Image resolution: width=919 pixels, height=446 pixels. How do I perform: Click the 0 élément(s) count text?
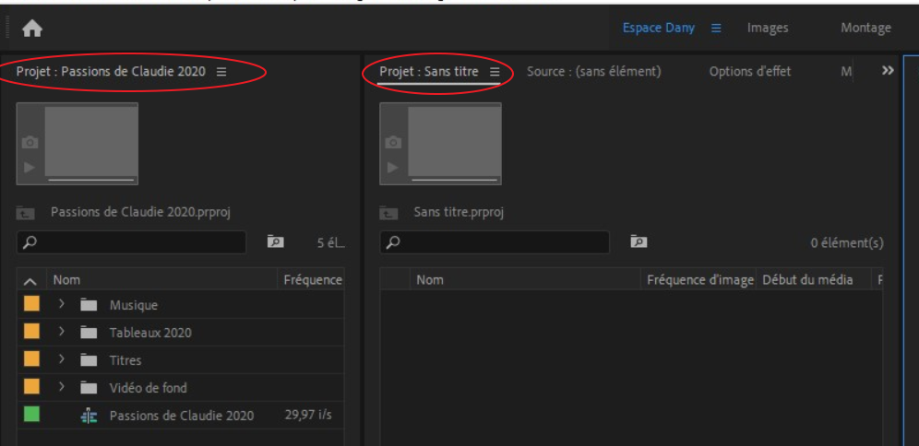[x=847, y=243]
